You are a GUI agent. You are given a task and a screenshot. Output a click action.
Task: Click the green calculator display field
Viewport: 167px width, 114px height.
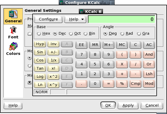(121, 19)
